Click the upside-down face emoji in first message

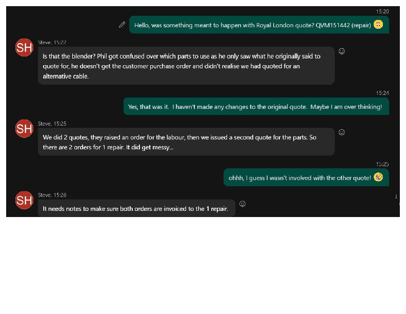(x=378, y=24)
